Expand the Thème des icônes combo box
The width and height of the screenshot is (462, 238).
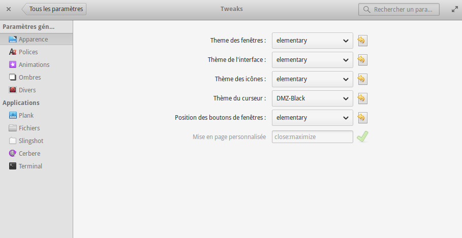[x=313, y=79]
